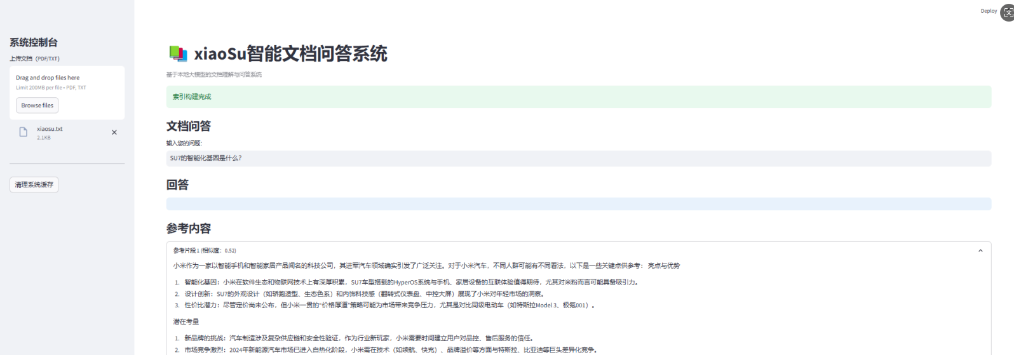Click the Limit 200MB per file text
The width and height of the screenshot is (1014, 355).
[51, 88]
